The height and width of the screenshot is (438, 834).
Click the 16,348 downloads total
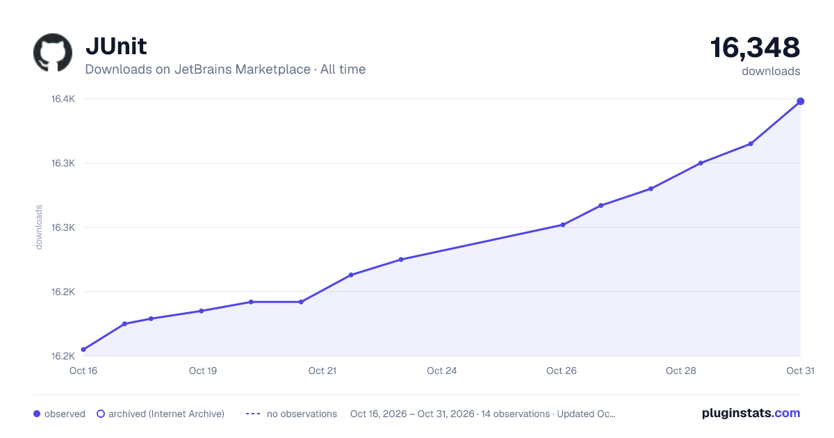(755, 48)
